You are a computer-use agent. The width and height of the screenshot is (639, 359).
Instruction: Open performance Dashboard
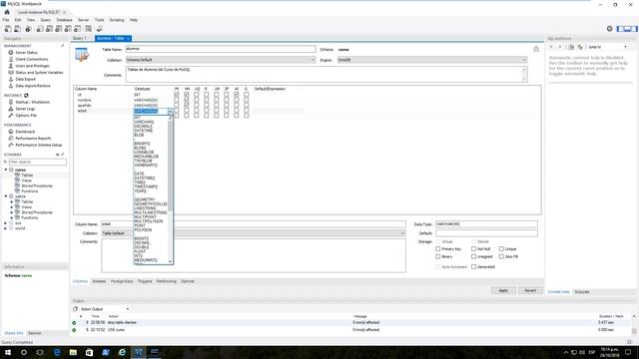25,132
